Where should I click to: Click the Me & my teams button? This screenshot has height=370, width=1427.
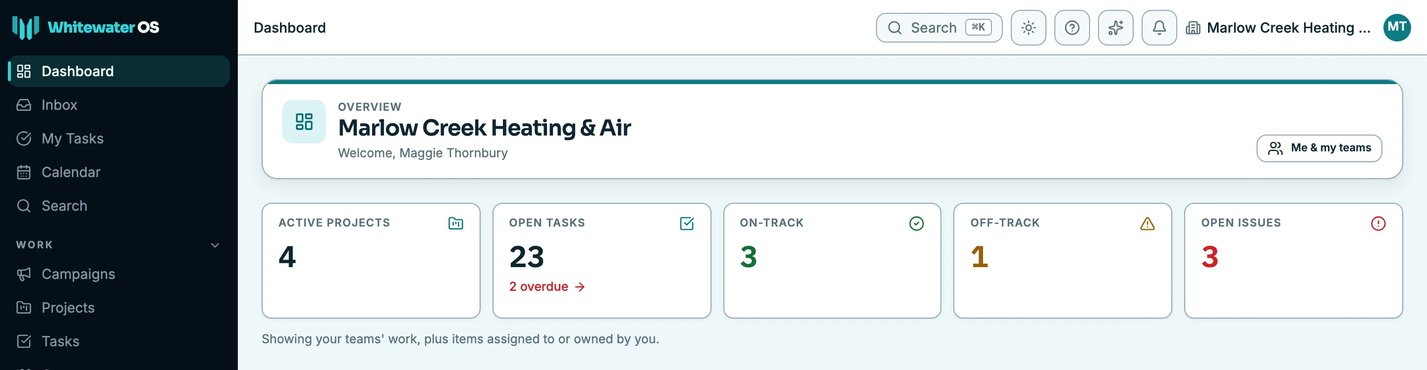click(1319, 148)
